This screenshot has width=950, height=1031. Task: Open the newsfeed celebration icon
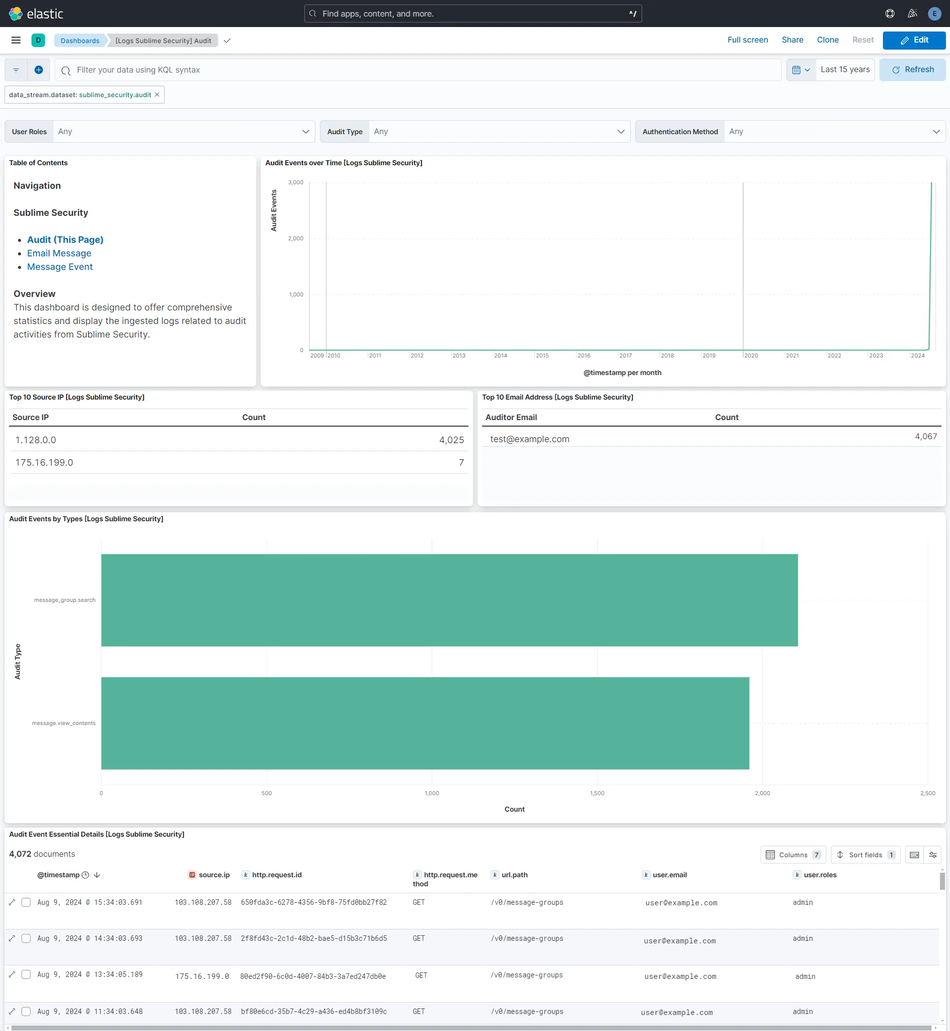(x=912, y=14)
